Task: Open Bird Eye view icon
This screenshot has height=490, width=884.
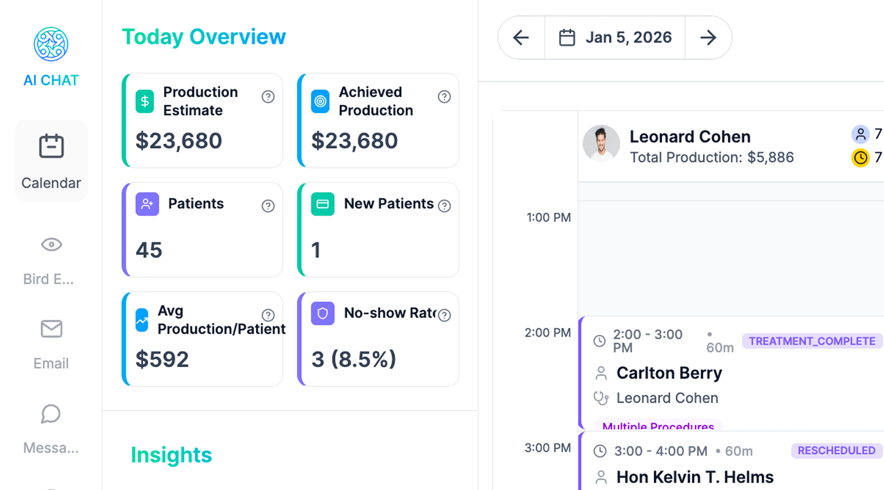Action: tap(51, 245)
